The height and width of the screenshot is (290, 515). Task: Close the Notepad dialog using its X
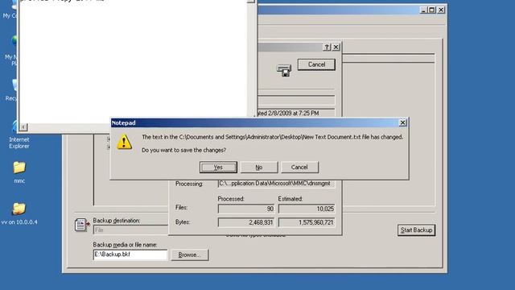point(402,122)
